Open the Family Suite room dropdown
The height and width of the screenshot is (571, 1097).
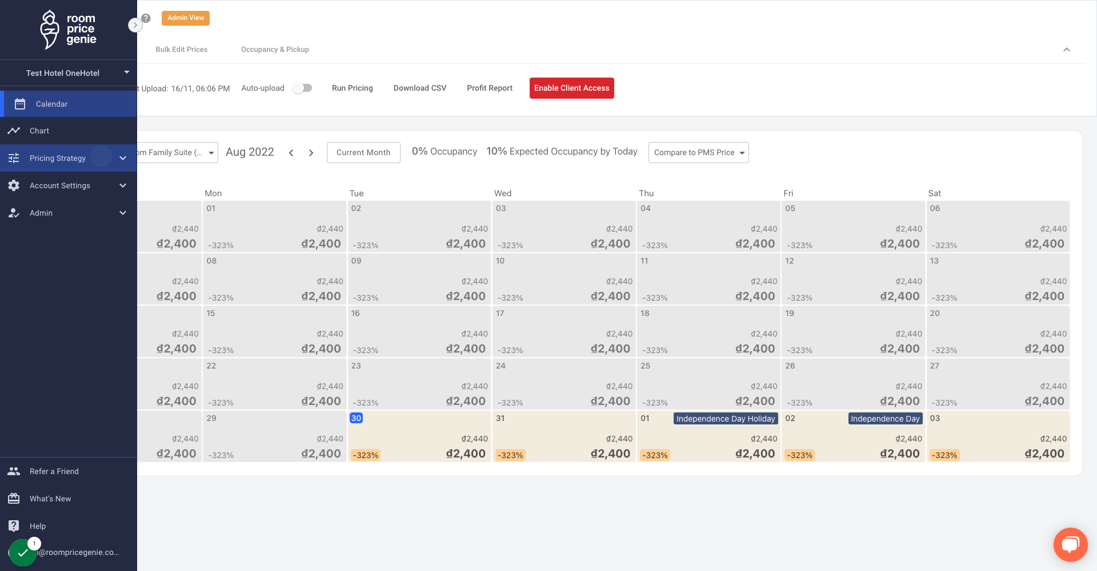click(178, 152)
